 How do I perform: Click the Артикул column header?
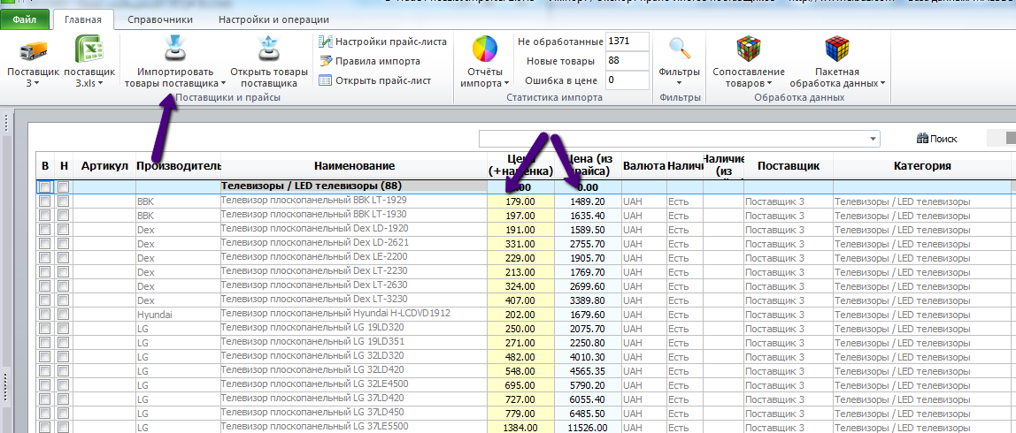tap(104, 166)
